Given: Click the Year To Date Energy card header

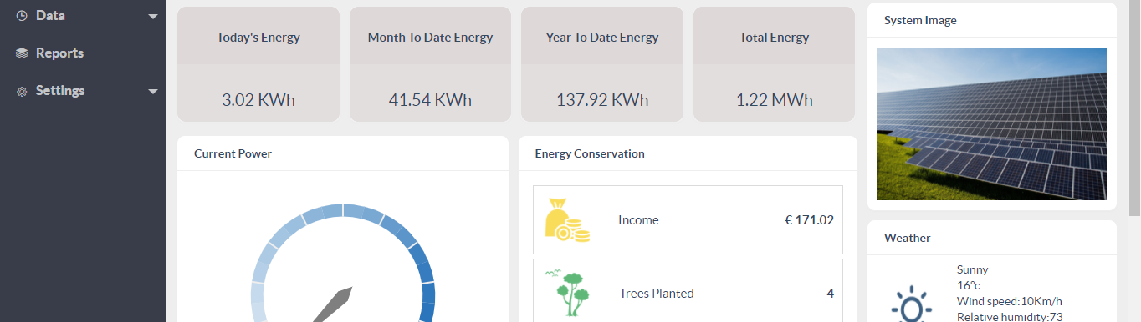Looking at the screenshot, I should tap(602, 37).
